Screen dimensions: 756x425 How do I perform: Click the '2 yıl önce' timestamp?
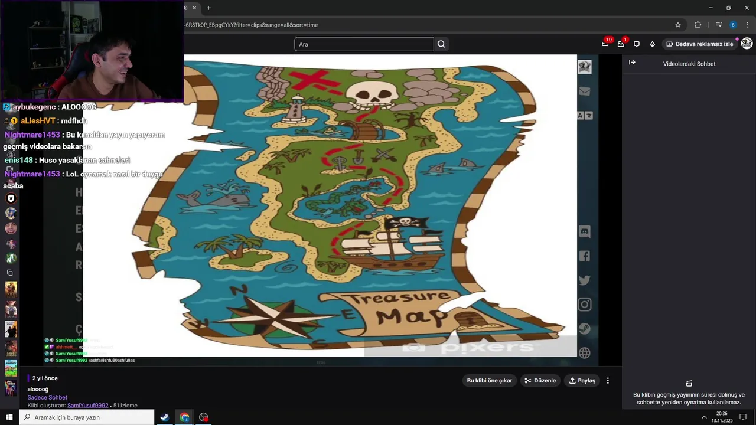point(45,378)
